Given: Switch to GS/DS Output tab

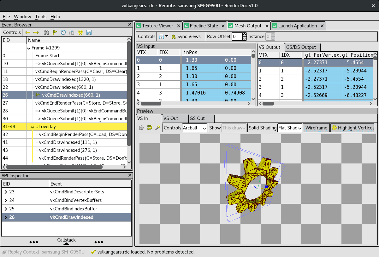Looking at the screenshot, I should pyautogui.click(x=302, y=47).
